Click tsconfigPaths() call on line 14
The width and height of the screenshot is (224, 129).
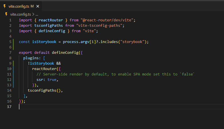coord(44,91)
